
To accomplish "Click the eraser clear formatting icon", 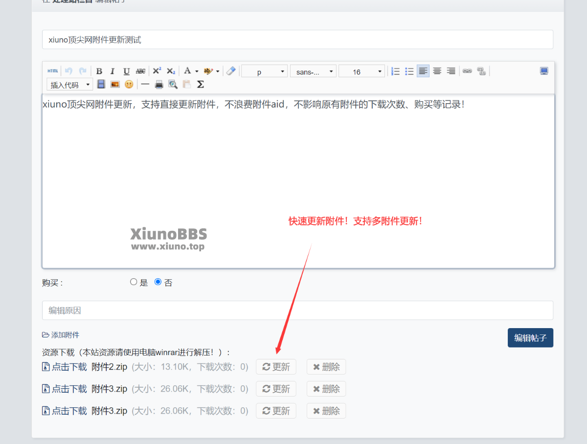I will click(231, 71).
